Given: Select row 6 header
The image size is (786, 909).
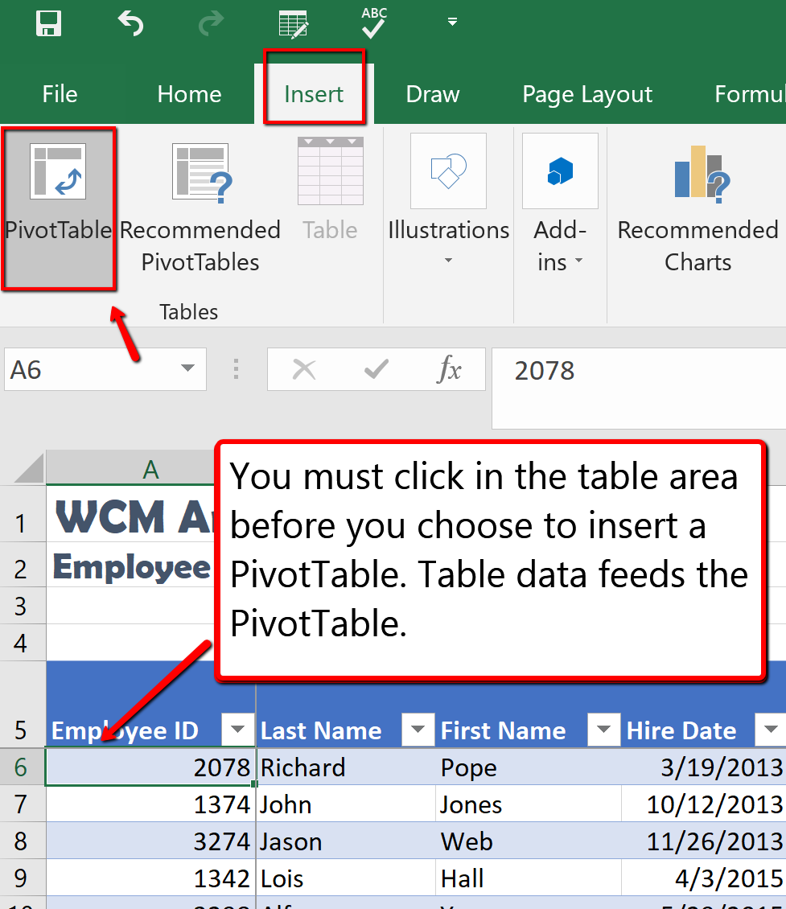Looking at the screenshot, I should coord(23,767).
